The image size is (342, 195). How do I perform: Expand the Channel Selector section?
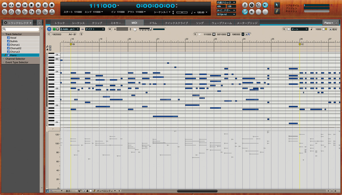(3, 59)
